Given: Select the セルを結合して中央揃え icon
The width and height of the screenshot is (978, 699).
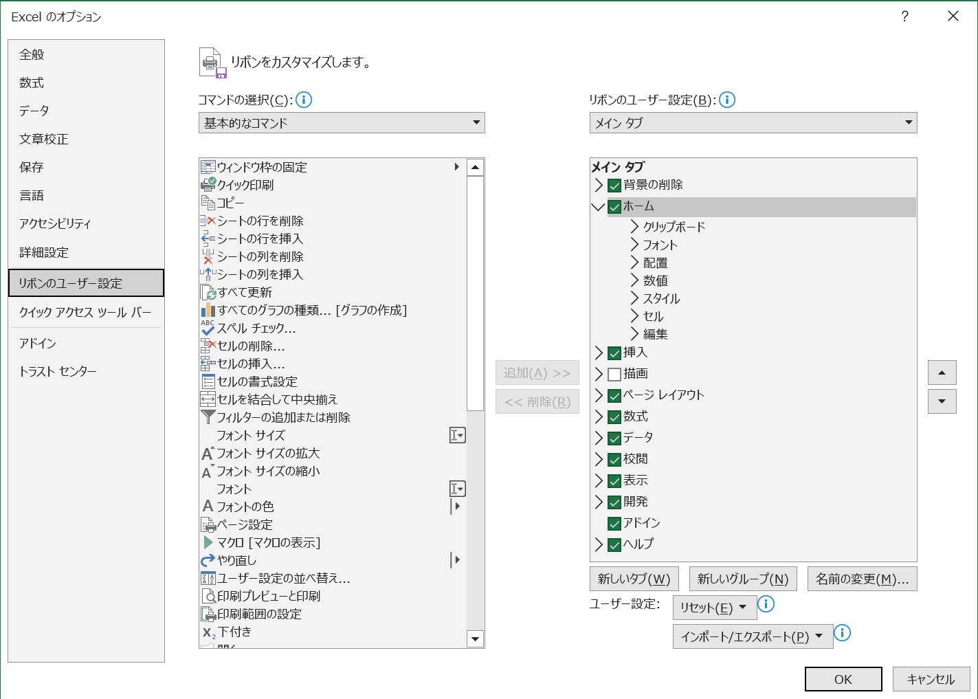Looking at the screenshot, I should (x=208, y=399).
